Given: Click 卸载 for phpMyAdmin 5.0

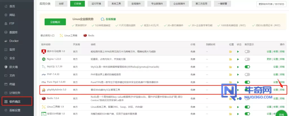Looking at the screenshot, I should pos(282,90).
